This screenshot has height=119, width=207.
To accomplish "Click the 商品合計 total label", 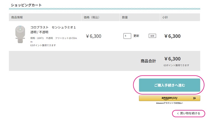I will tap(148, 61).
